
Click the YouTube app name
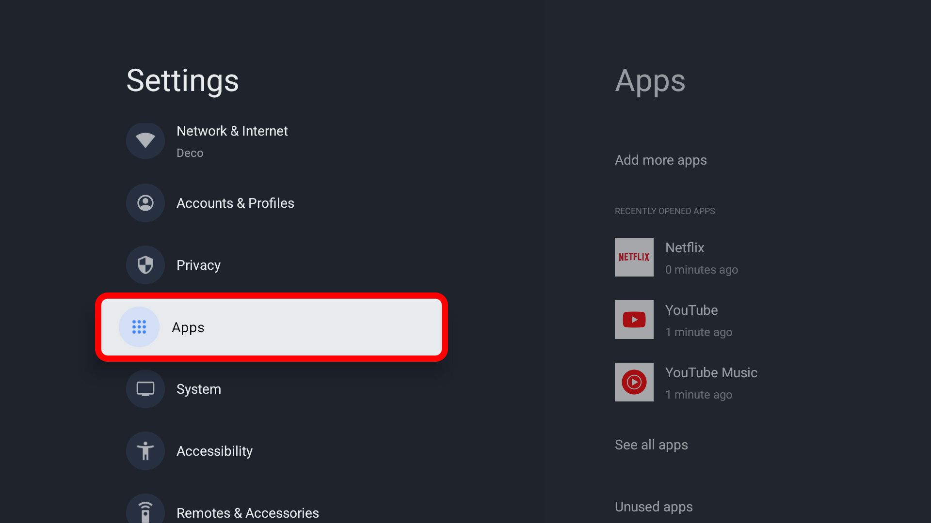(x=691, y=310)
